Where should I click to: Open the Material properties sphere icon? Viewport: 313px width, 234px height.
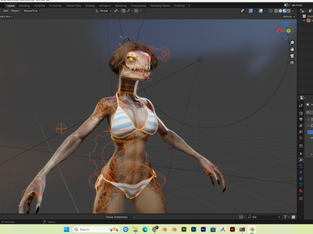tap(301, 190)
